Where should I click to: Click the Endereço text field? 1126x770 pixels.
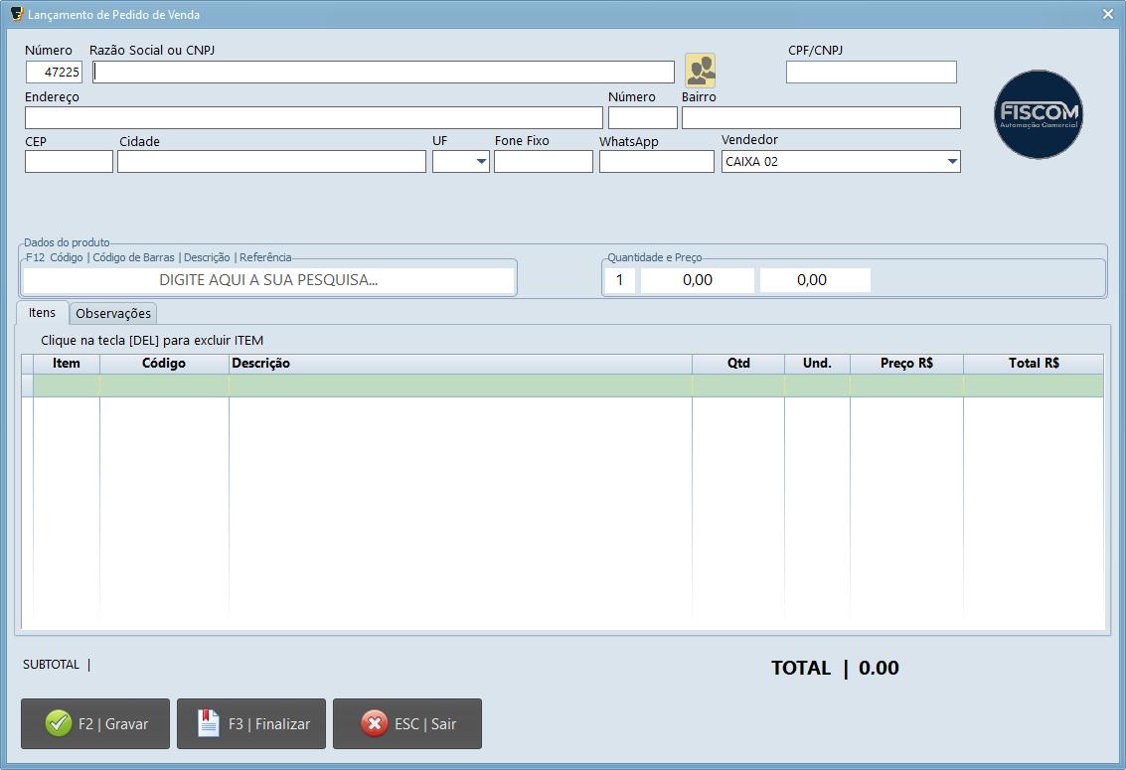[313, 117]
